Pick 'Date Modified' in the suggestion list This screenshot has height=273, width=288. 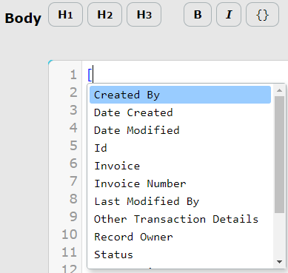point(180,130)
